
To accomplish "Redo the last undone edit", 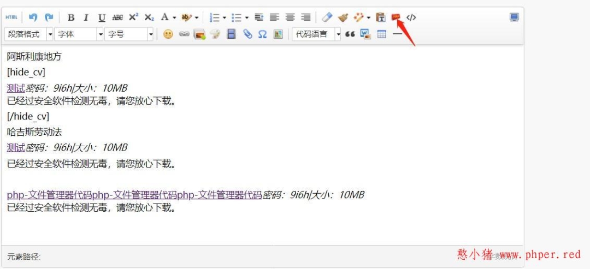I will tap(49, 17).
